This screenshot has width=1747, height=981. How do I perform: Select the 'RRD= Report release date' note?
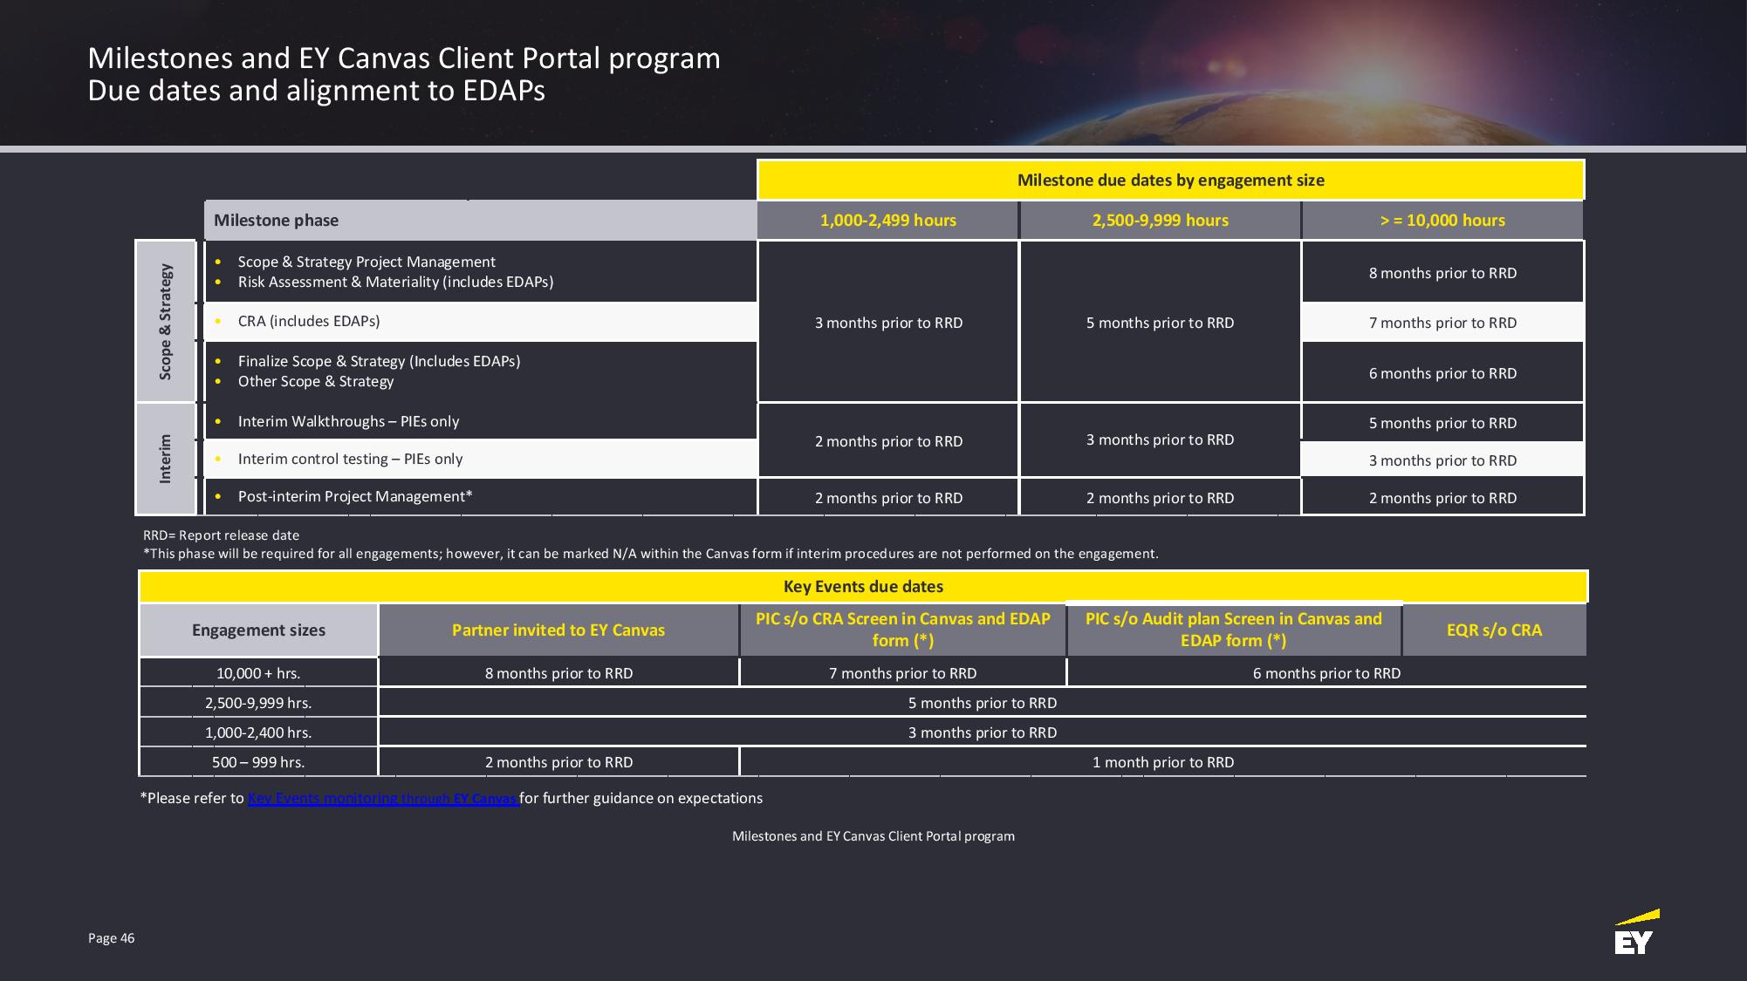pos(221,535)
